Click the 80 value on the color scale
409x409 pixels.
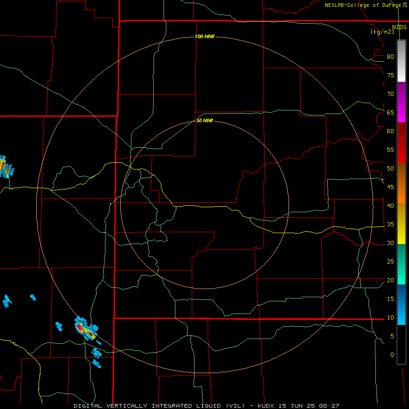[390, 57]
